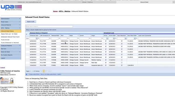Follow the Home breadcrumb link
175x98 pixels.
(x=55, y=11)
